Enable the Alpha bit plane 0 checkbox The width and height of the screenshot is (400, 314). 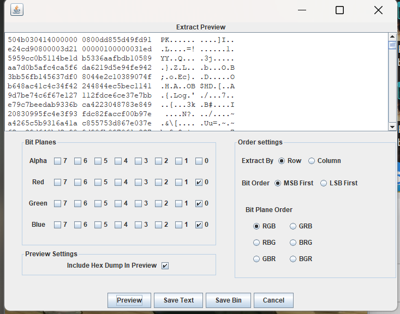pos(199,161)
